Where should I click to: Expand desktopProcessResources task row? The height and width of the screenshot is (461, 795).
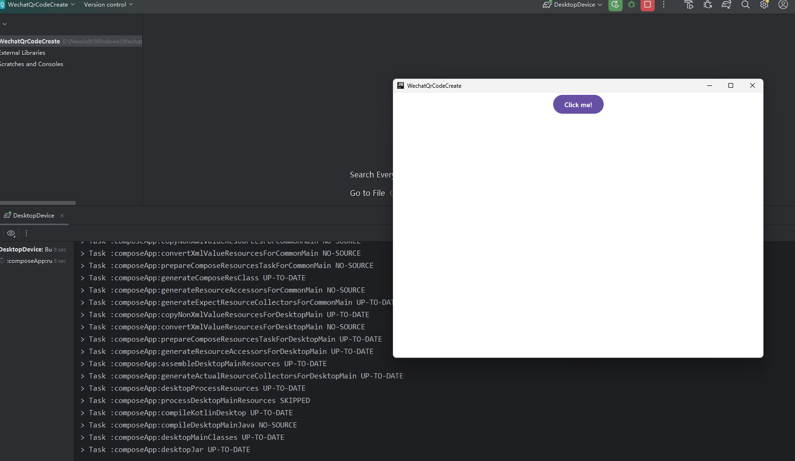point(82,388)
